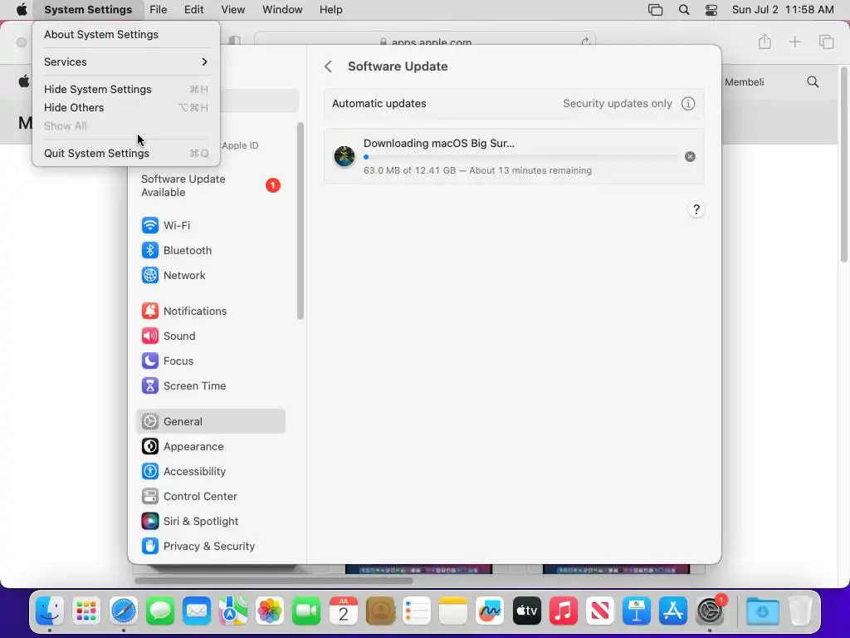The image size is (850, 638).
Task: Open Messages from the Dock
Action: 160,611
